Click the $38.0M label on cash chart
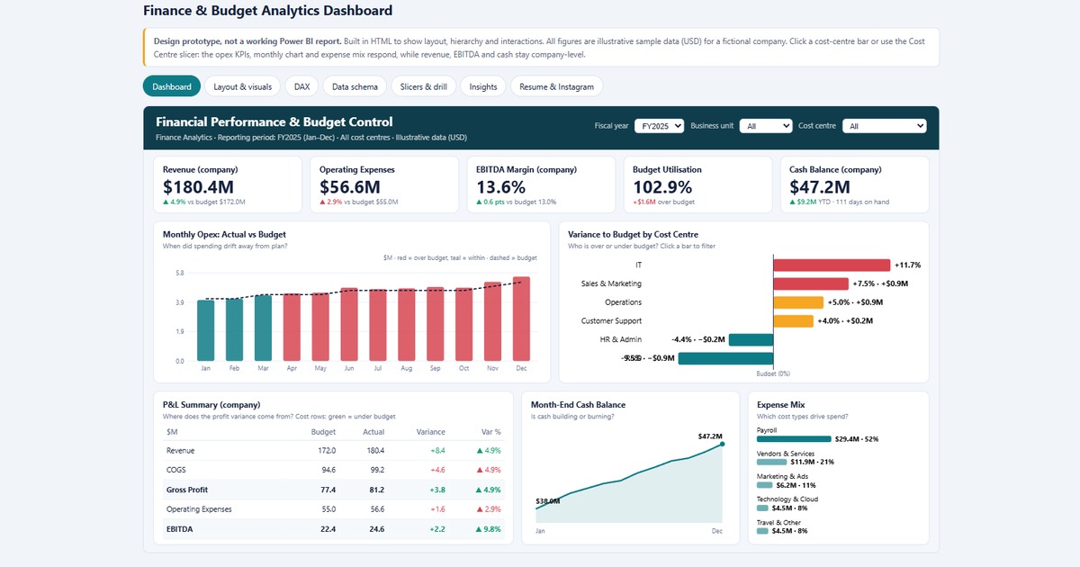Image resolution: width=1080 pixels, height=567 pixels. pyautogui.click(x=548, y=500)
